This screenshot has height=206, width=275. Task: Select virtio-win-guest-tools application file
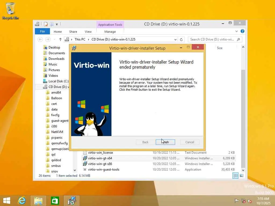point(103,170)
